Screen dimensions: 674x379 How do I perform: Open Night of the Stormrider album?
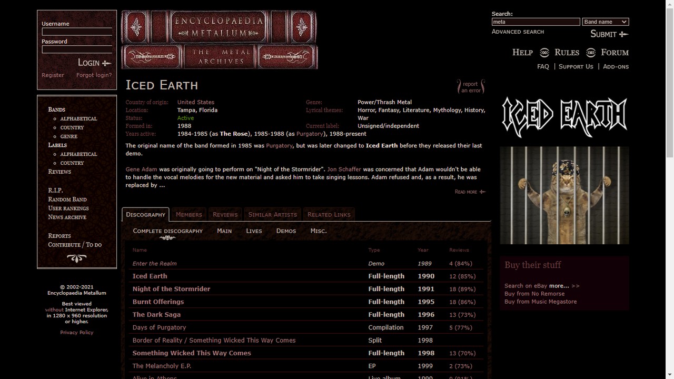[x=171, y=289]
